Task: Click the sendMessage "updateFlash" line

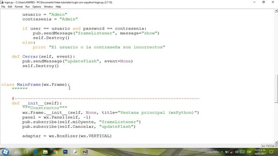Action: click(77, 61)
